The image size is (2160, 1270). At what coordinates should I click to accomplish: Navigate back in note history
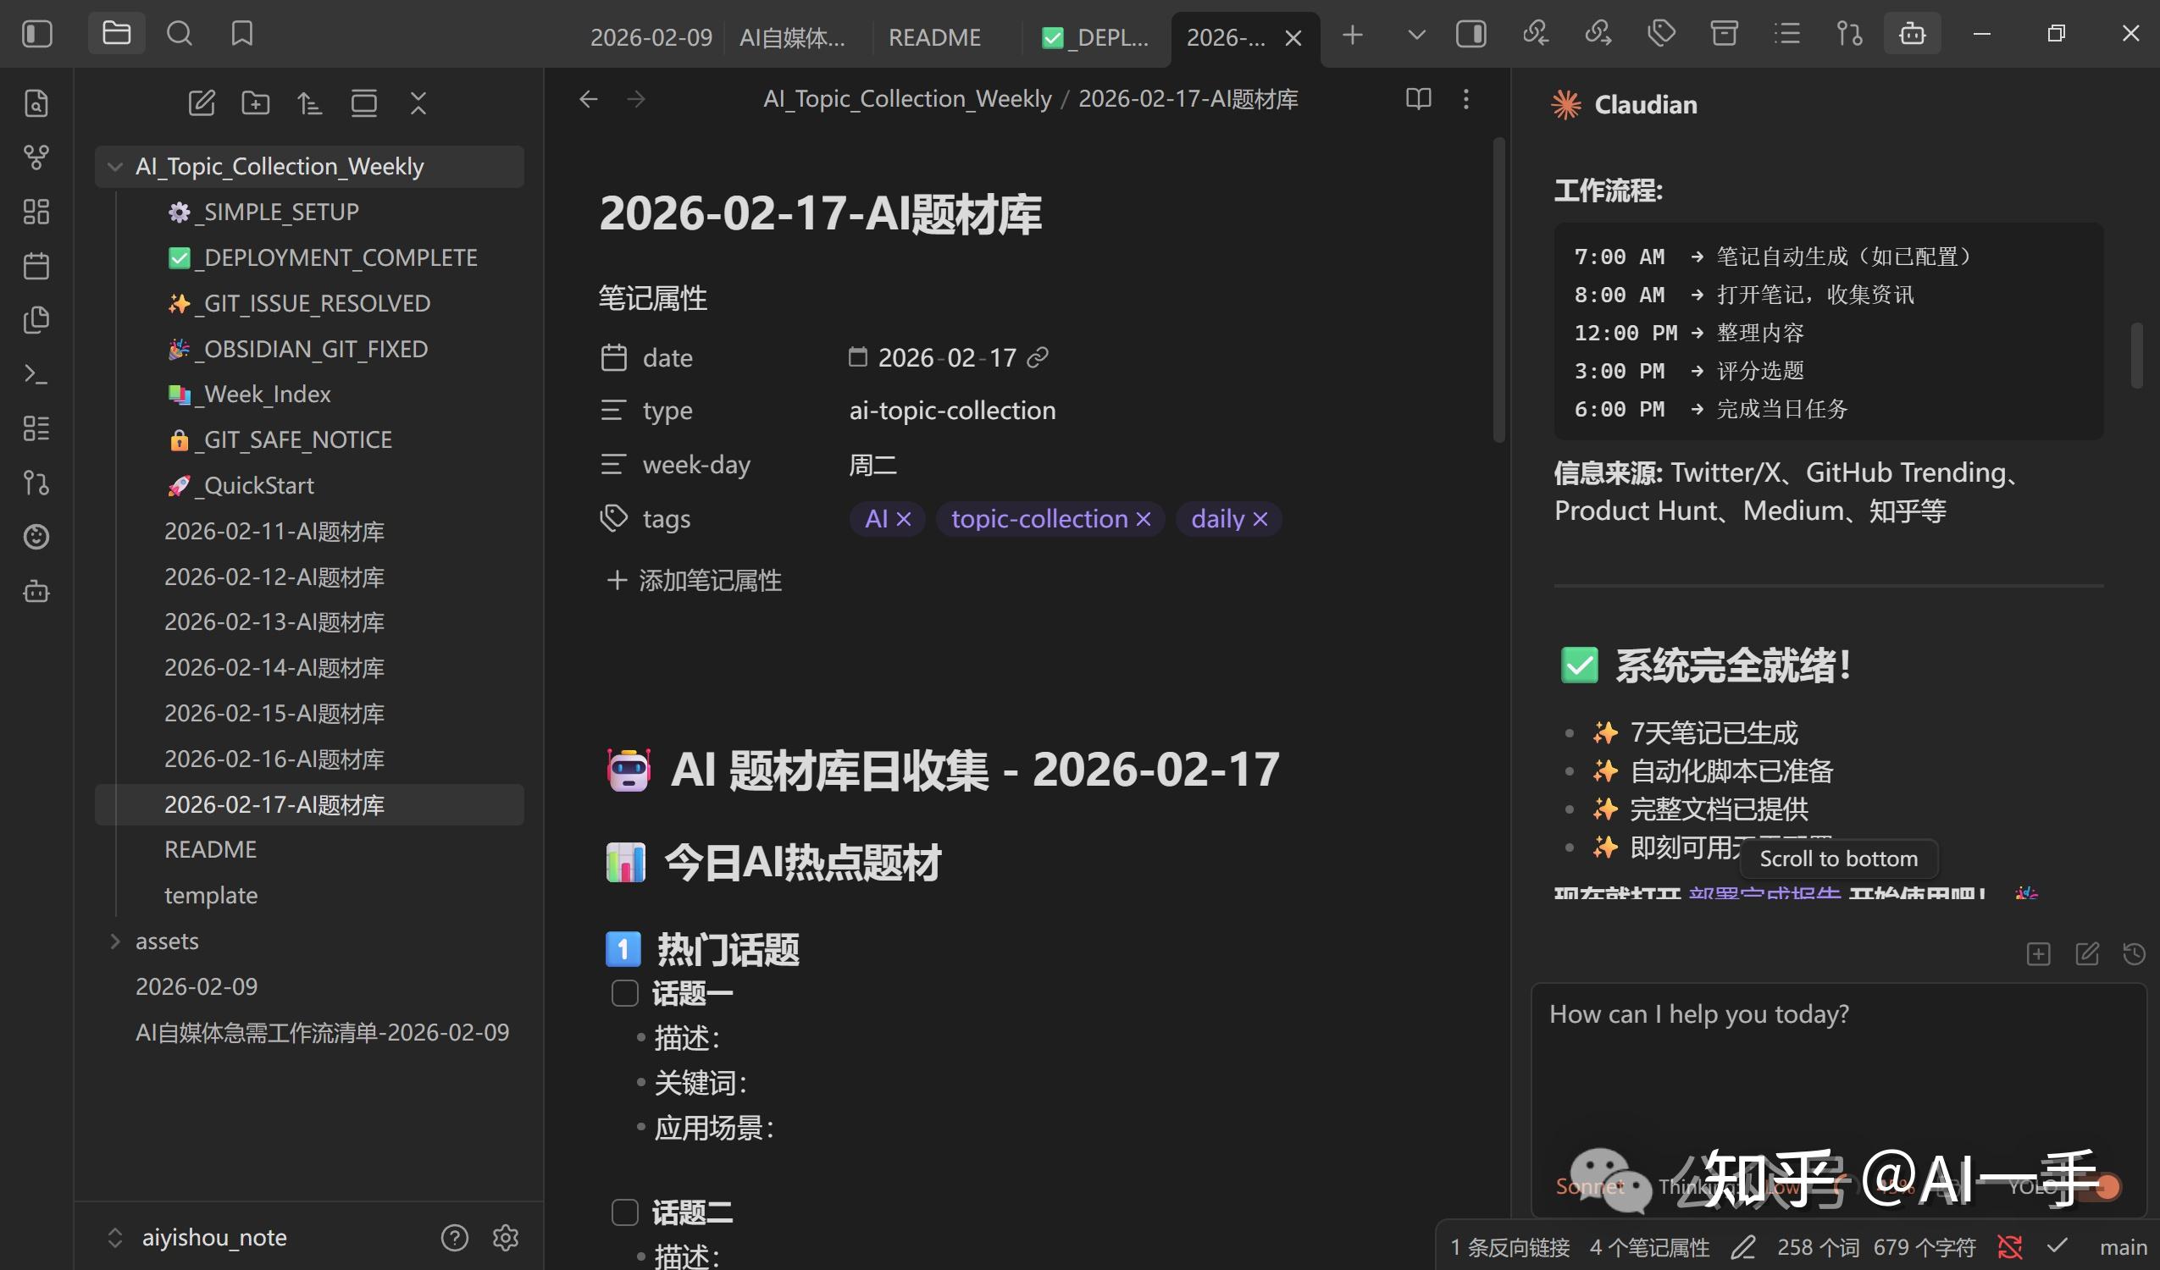588,99
